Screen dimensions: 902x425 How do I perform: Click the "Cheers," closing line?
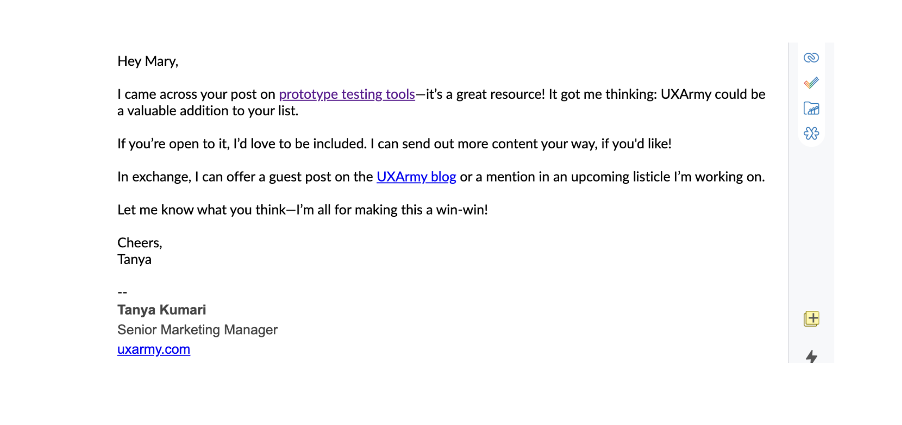pos(139,243)
